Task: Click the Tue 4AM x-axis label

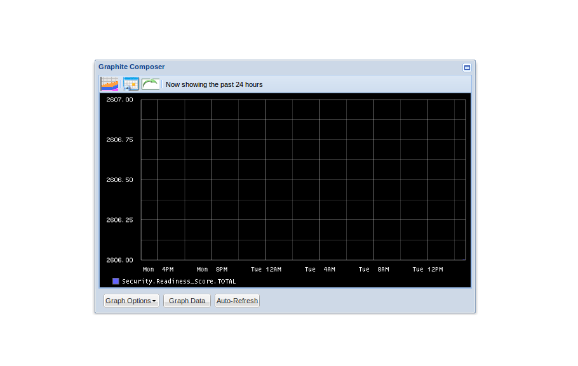Action: pos(319,270)
